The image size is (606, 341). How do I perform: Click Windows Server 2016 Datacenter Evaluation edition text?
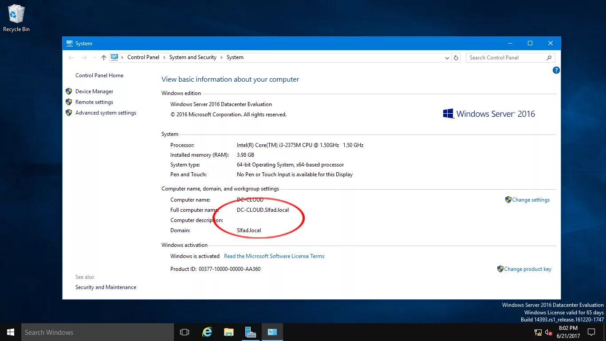click(221, 104)
